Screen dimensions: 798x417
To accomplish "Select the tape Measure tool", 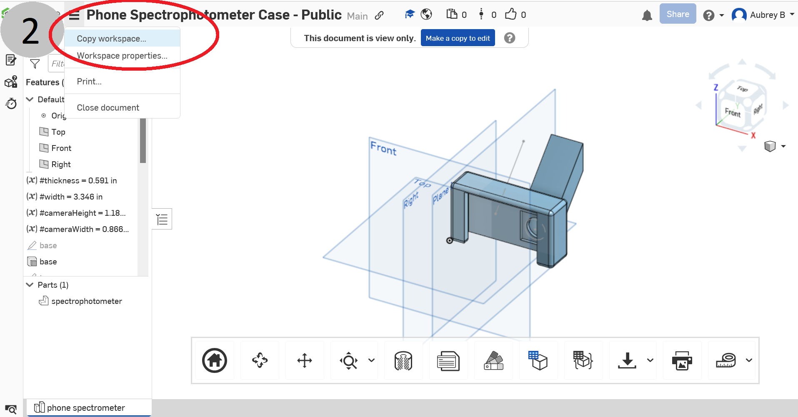I will click(x=726, y=360).
